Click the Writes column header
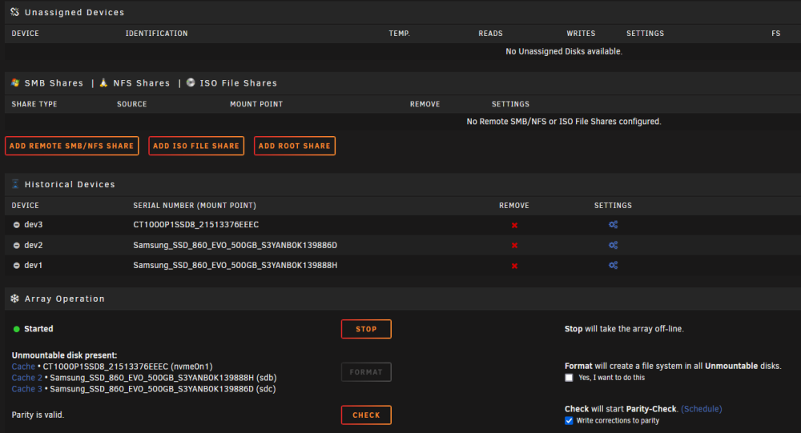801x433 pixels. tap(581, 33)
